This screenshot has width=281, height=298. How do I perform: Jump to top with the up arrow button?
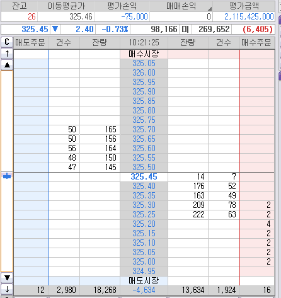coord(7,54)
